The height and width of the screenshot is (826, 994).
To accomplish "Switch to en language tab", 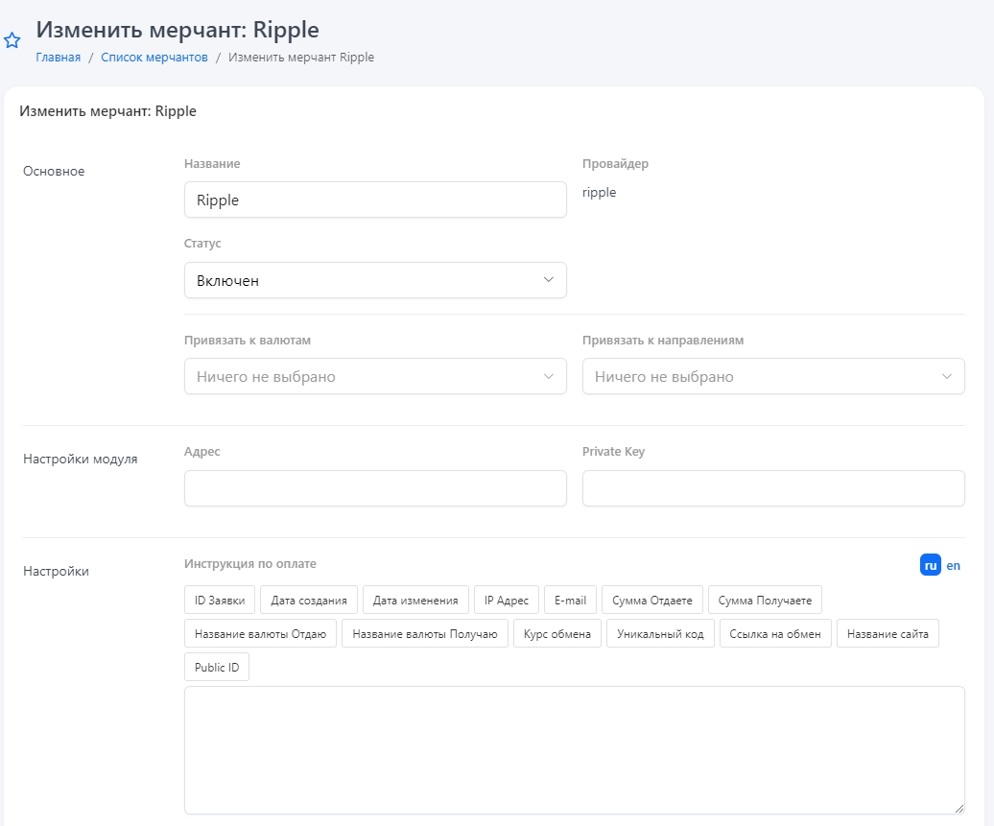I will (954, 566).
